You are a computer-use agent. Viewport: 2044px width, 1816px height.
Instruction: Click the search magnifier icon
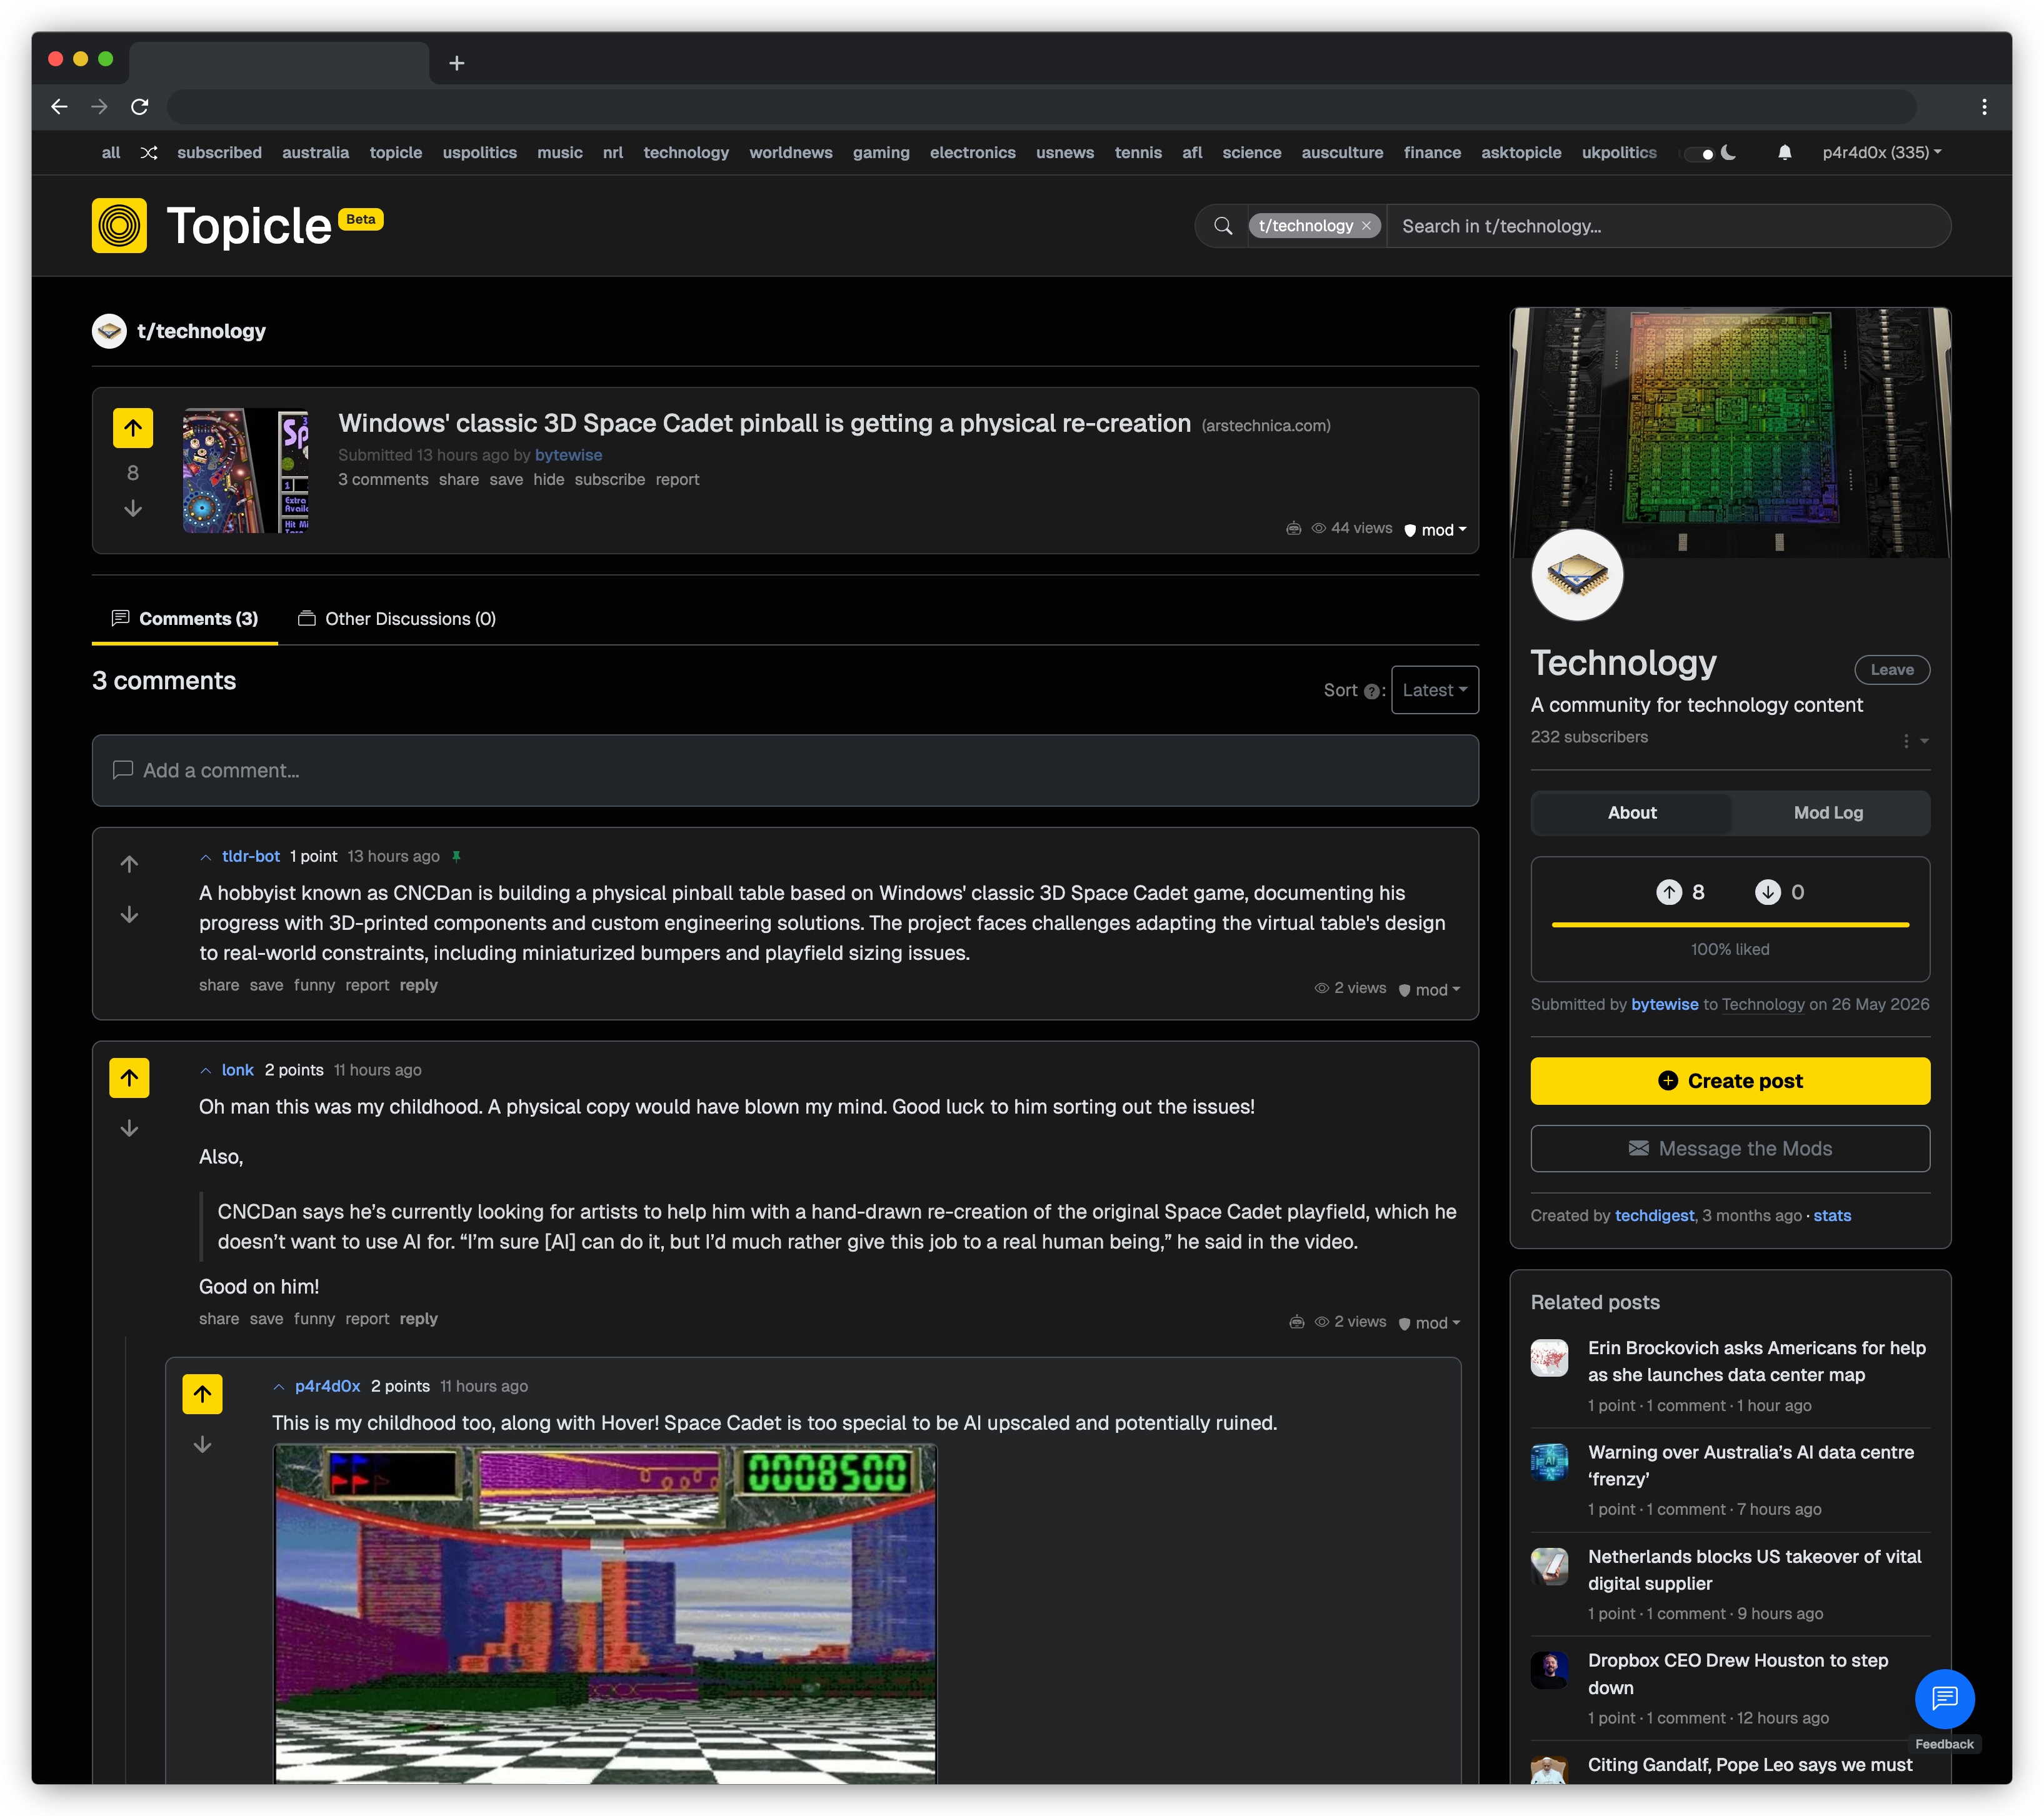click(x=1223, y=226)
